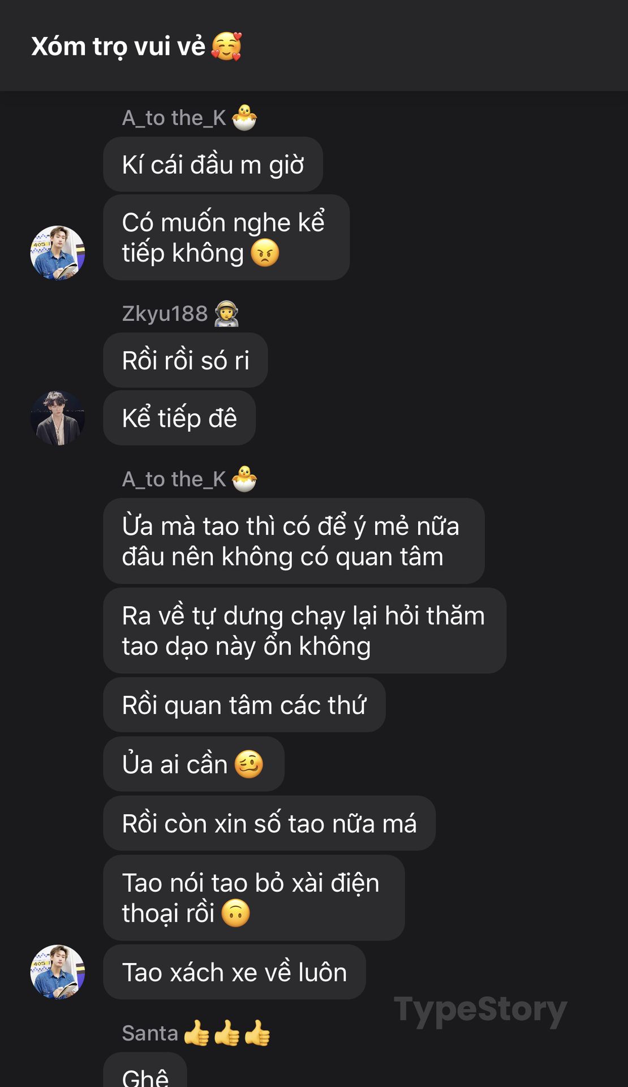Select the message Rồi rồi só ri
The height and width of the screenshot is (1087, 628).
(x=186, y=360)
